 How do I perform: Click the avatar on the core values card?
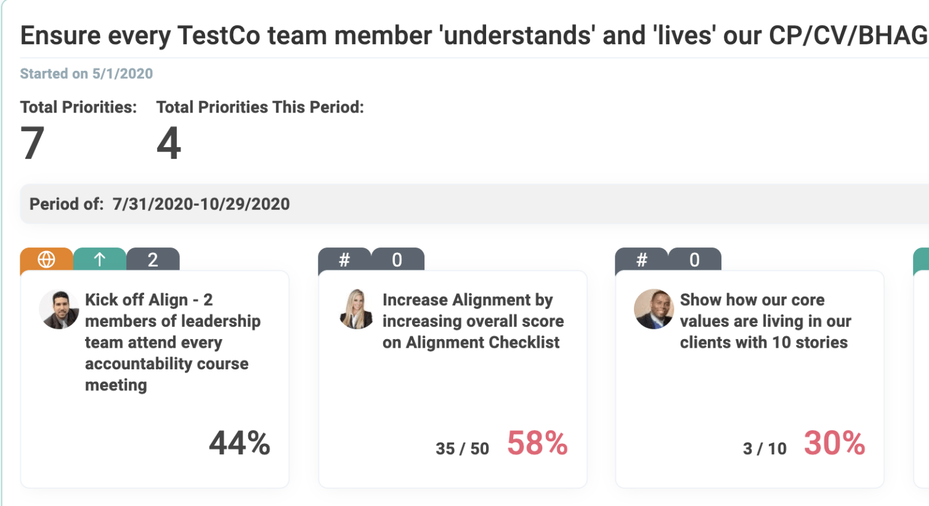click(x=654, y=309)
